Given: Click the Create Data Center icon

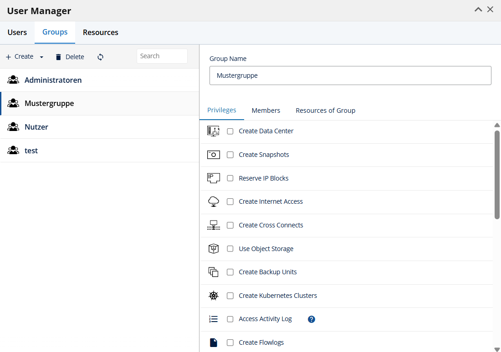Looking at the screenshot, I should tap(214, 131).
